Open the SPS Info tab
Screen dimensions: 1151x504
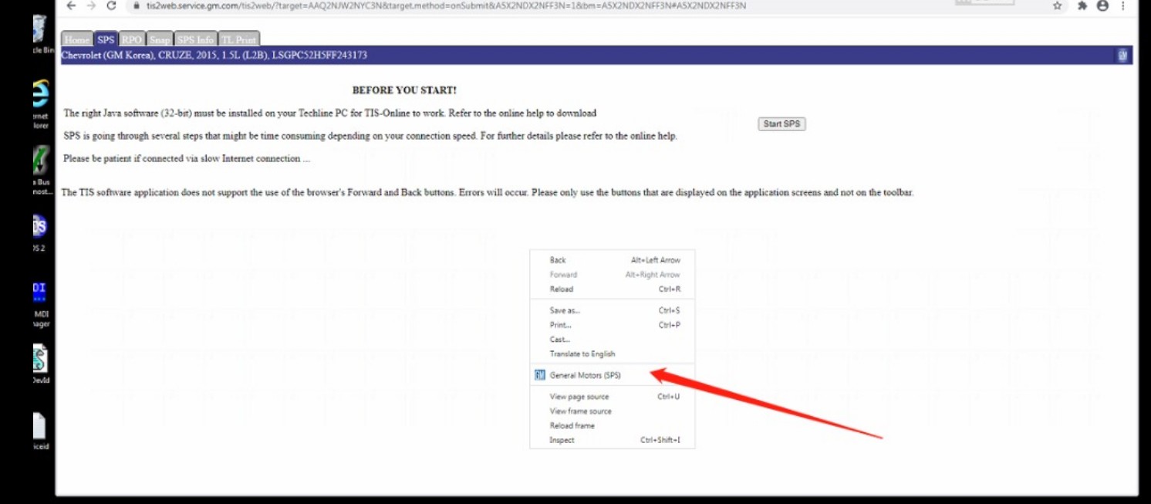195,39
